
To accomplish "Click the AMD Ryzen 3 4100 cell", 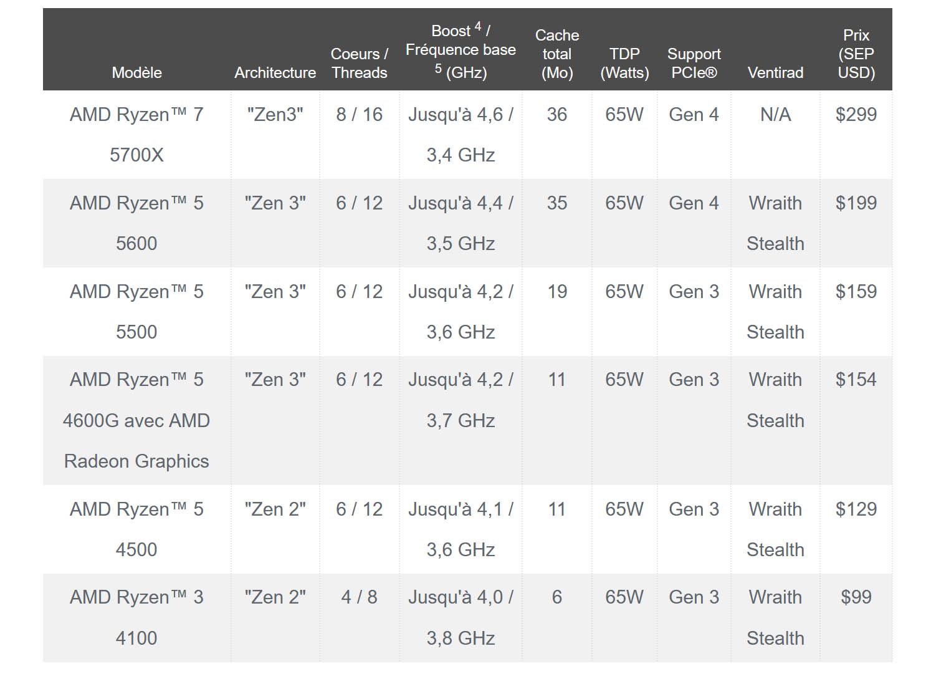I will (136, 617).
